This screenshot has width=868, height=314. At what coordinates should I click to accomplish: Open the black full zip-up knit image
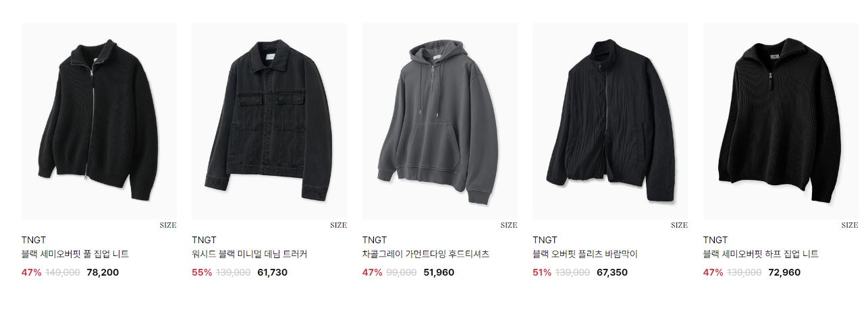[99, 121]
